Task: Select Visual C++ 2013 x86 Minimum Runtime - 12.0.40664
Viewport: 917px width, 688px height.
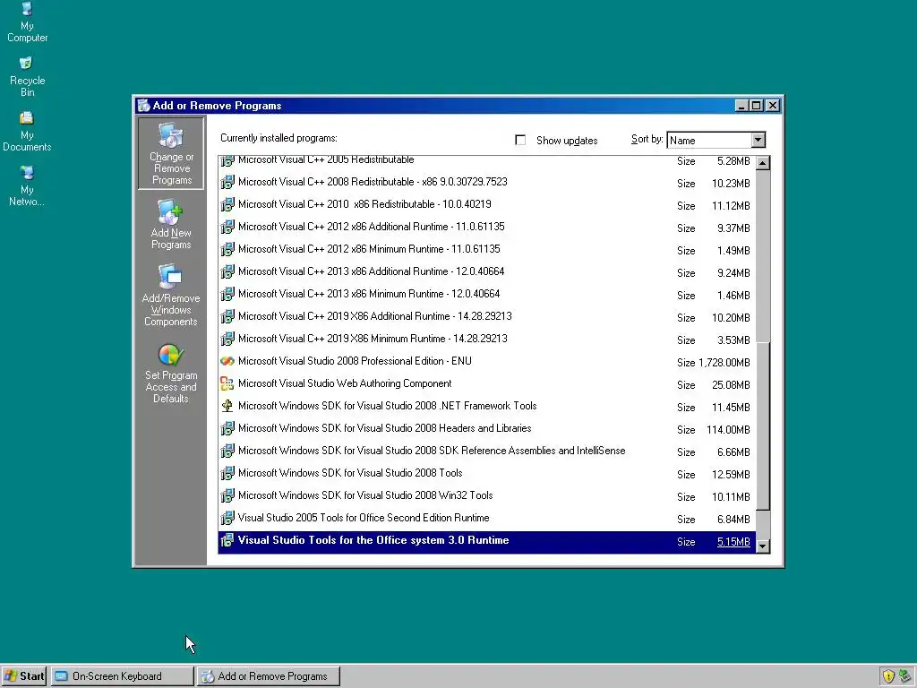Action: pos(486,294)
